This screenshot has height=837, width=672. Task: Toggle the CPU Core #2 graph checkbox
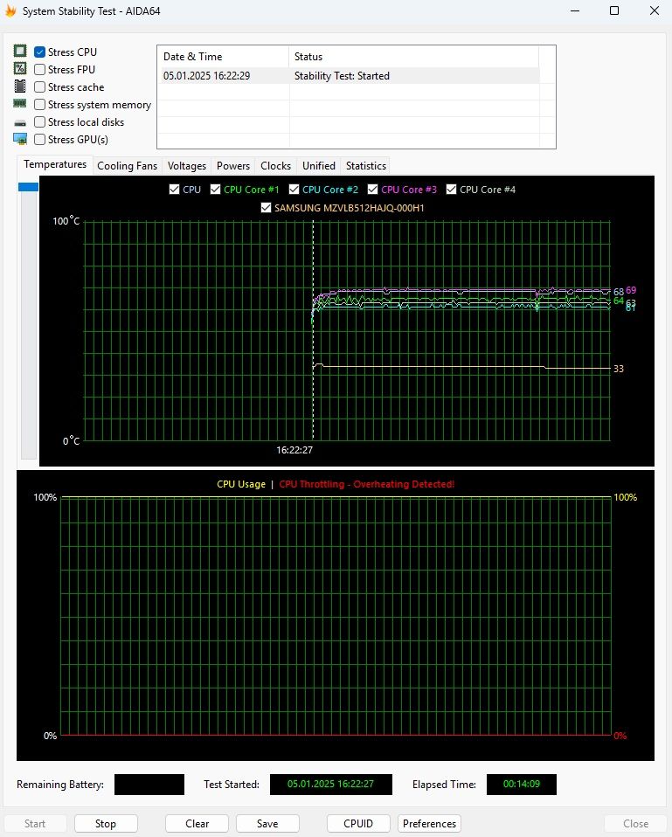(294, 190)
